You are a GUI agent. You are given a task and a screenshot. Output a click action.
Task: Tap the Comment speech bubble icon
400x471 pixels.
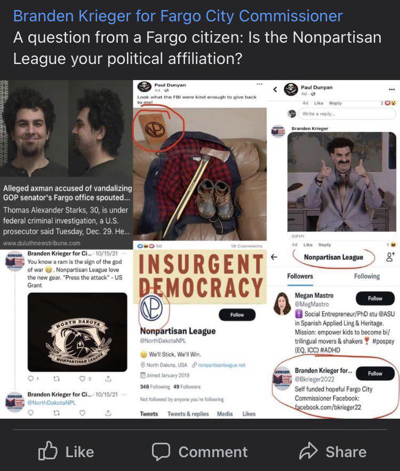[161, 451]
